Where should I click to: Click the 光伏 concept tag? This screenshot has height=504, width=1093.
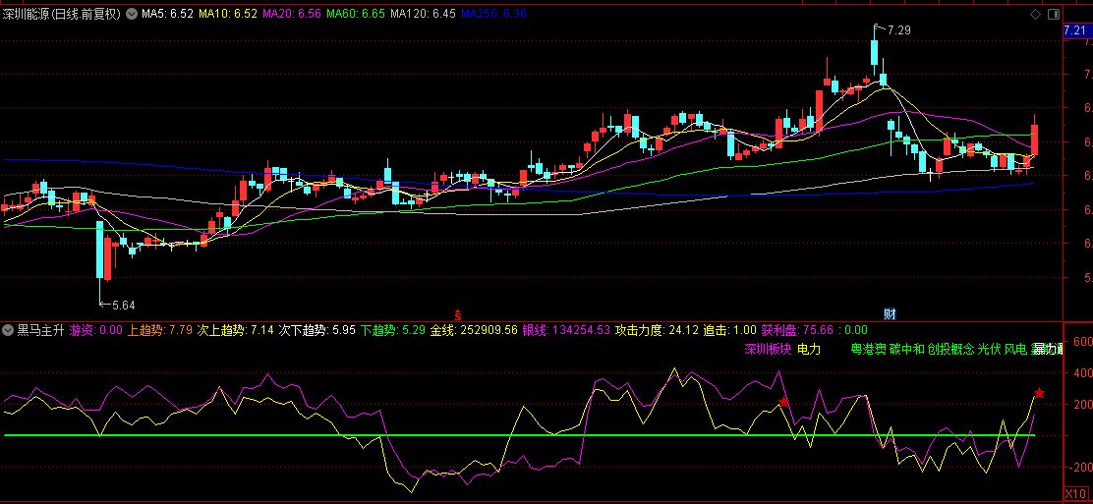point(988,349)
